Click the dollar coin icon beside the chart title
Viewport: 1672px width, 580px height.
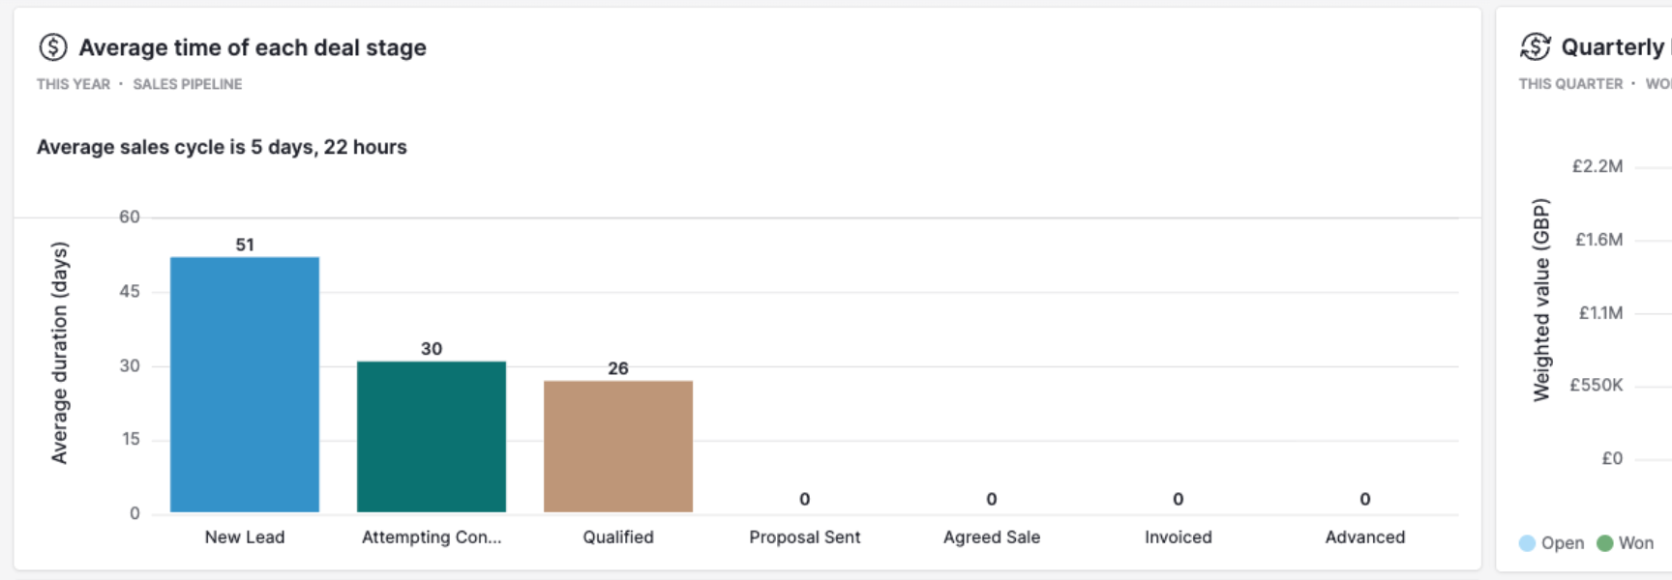pyautogui.click(x=53, y=47)
